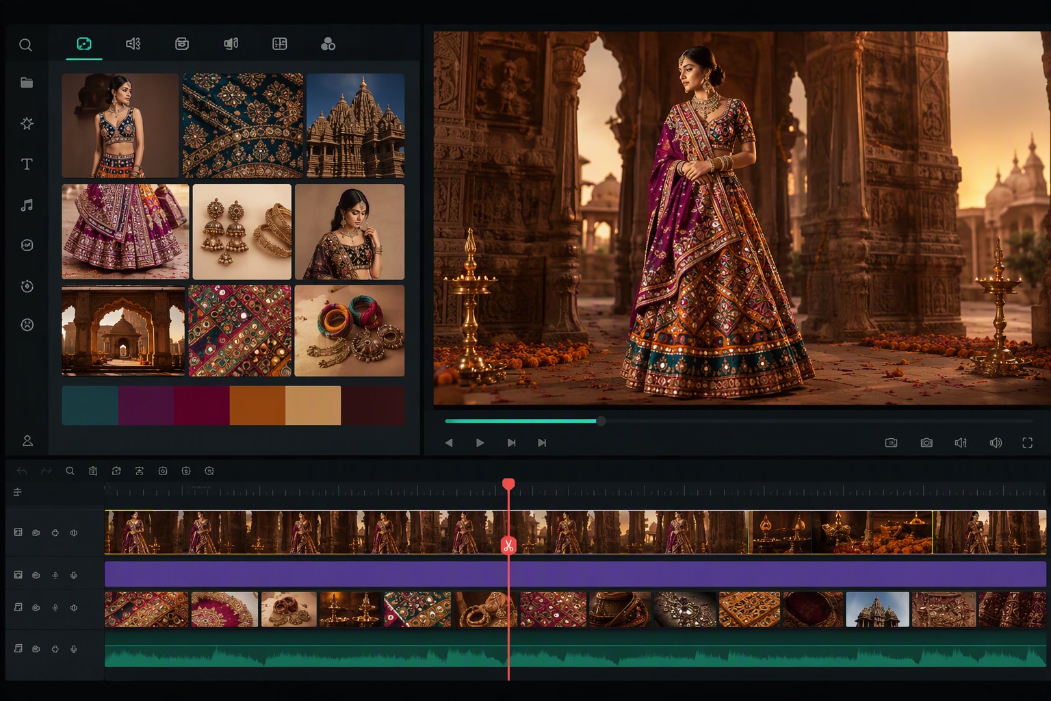
Task: Select the Text (T) tool in the sidebar
Action: coord(27,164)
